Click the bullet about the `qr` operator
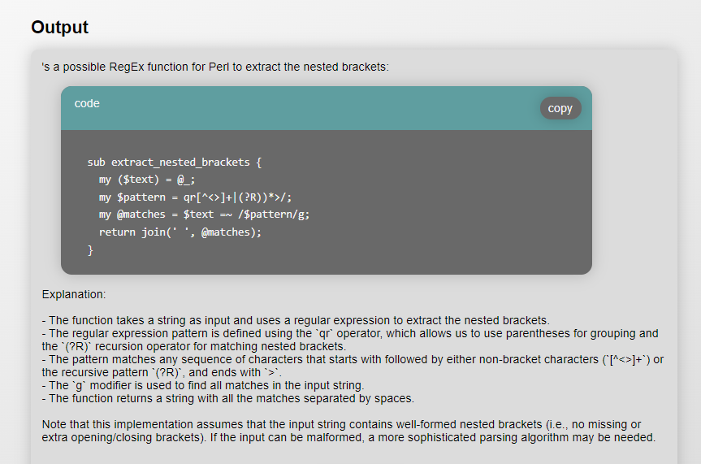701x464 pixels. click(350, 333)
